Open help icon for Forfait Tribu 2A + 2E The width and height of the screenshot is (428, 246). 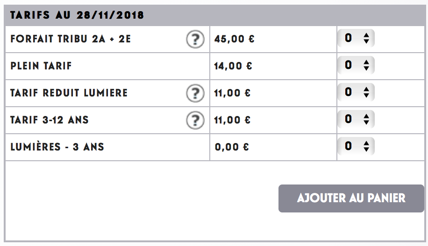pyautogui.click(x=195, y=39)
